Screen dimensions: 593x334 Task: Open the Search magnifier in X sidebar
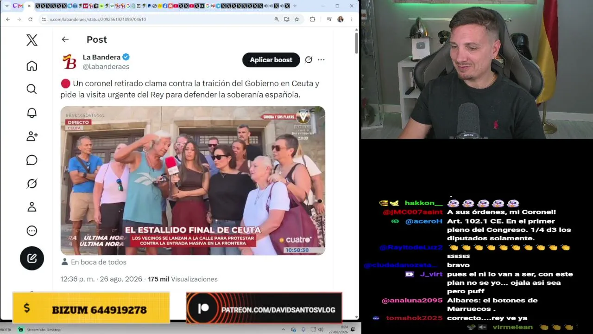click(32, 89)
